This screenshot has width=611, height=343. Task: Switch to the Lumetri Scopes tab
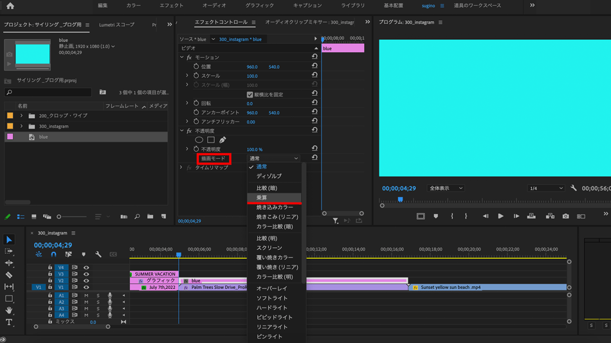[x=116, y=25]
